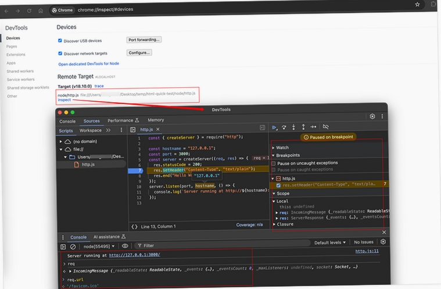Screen dimensions: 441x289
Task: Open the node[55495] context dropdown
Action: (x=99, y=247)
